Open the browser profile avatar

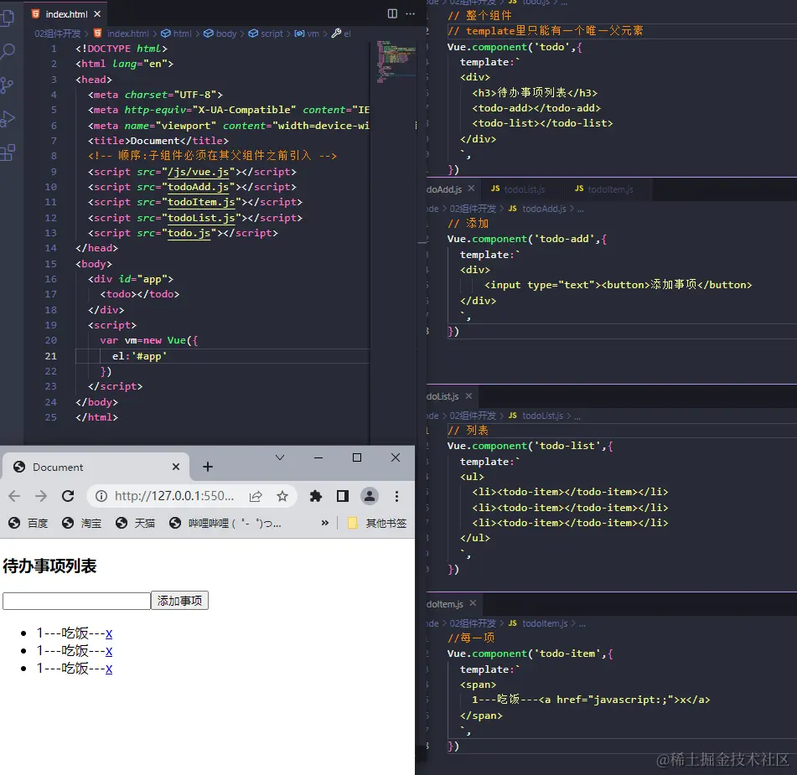[370, 496]
